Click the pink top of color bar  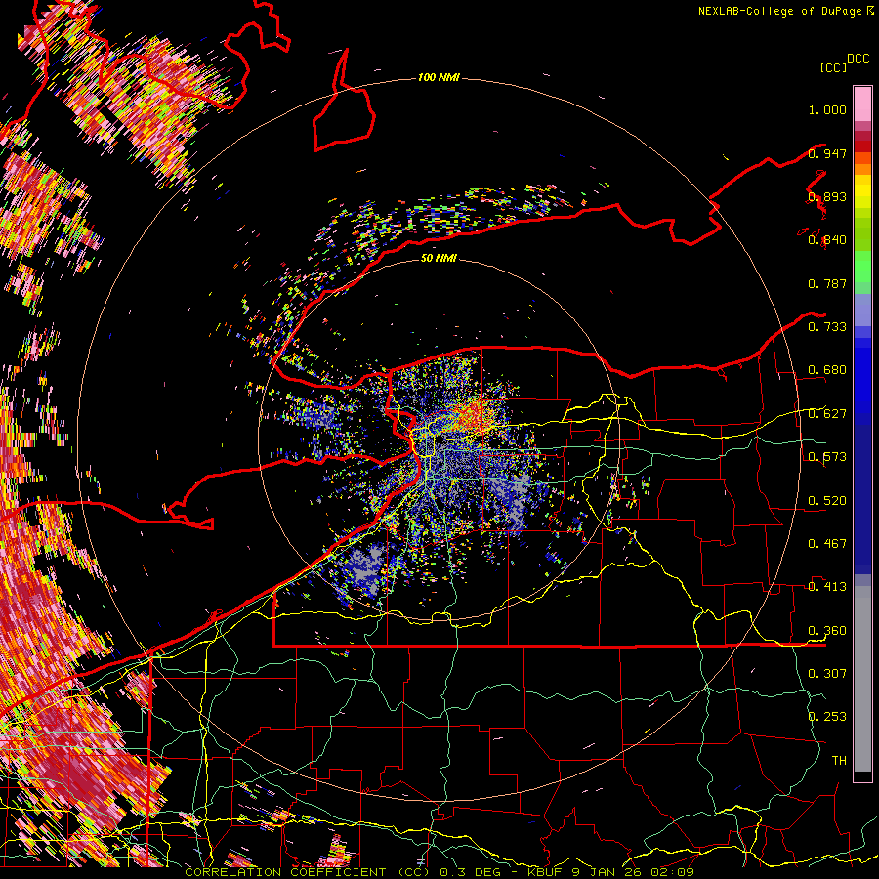coord(862,104)
